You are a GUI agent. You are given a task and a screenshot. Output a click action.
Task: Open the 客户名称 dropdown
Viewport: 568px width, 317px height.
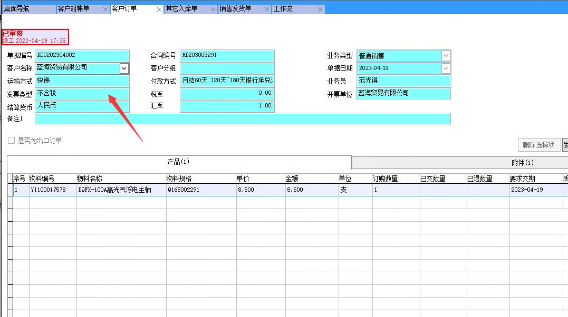point(124,68)
